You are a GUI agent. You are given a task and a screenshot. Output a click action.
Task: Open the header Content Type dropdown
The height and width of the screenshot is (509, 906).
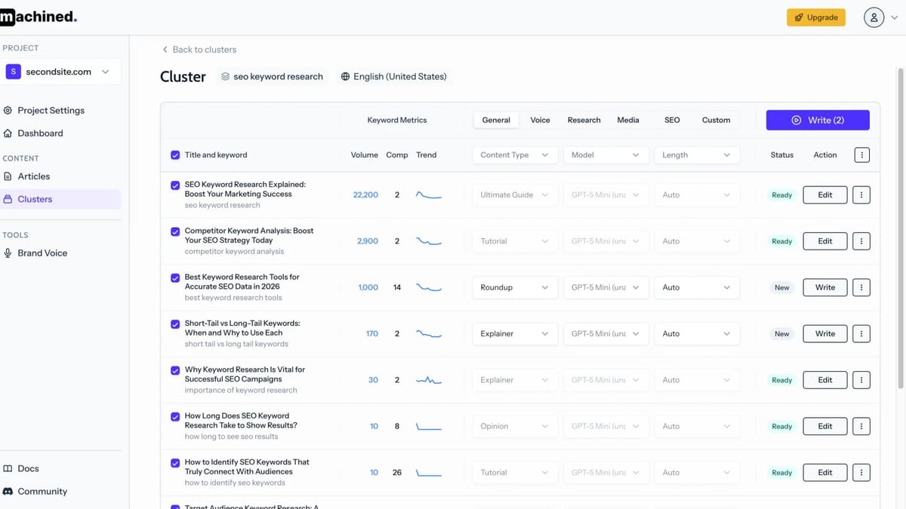(x=515, y=155)
